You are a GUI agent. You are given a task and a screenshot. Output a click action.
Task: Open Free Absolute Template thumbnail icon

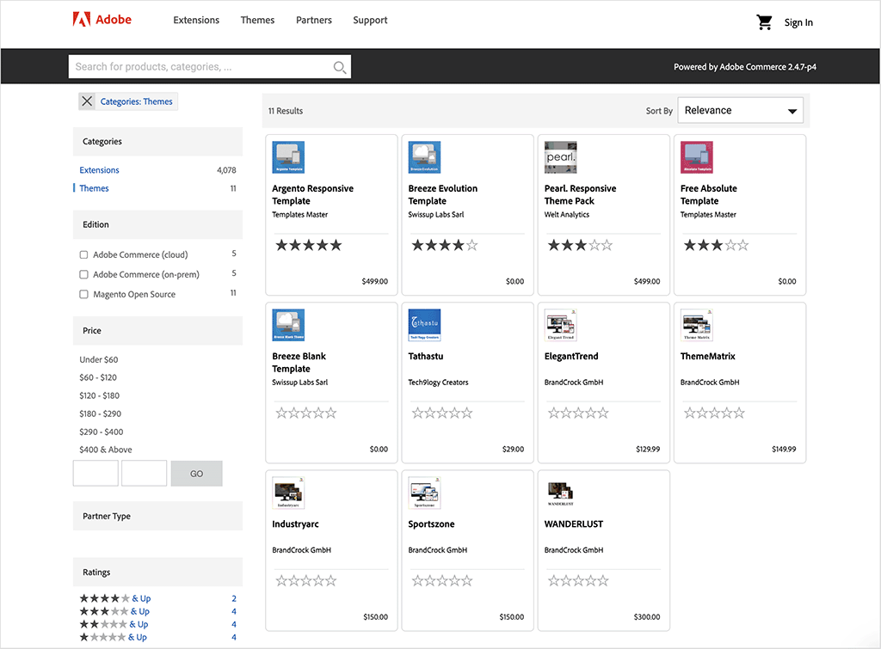[x=697, y=157]
